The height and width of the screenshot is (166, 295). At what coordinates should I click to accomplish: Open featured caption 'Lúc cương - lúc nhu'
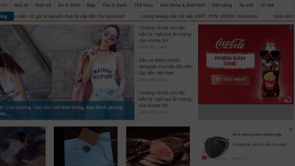click(61, 111)
